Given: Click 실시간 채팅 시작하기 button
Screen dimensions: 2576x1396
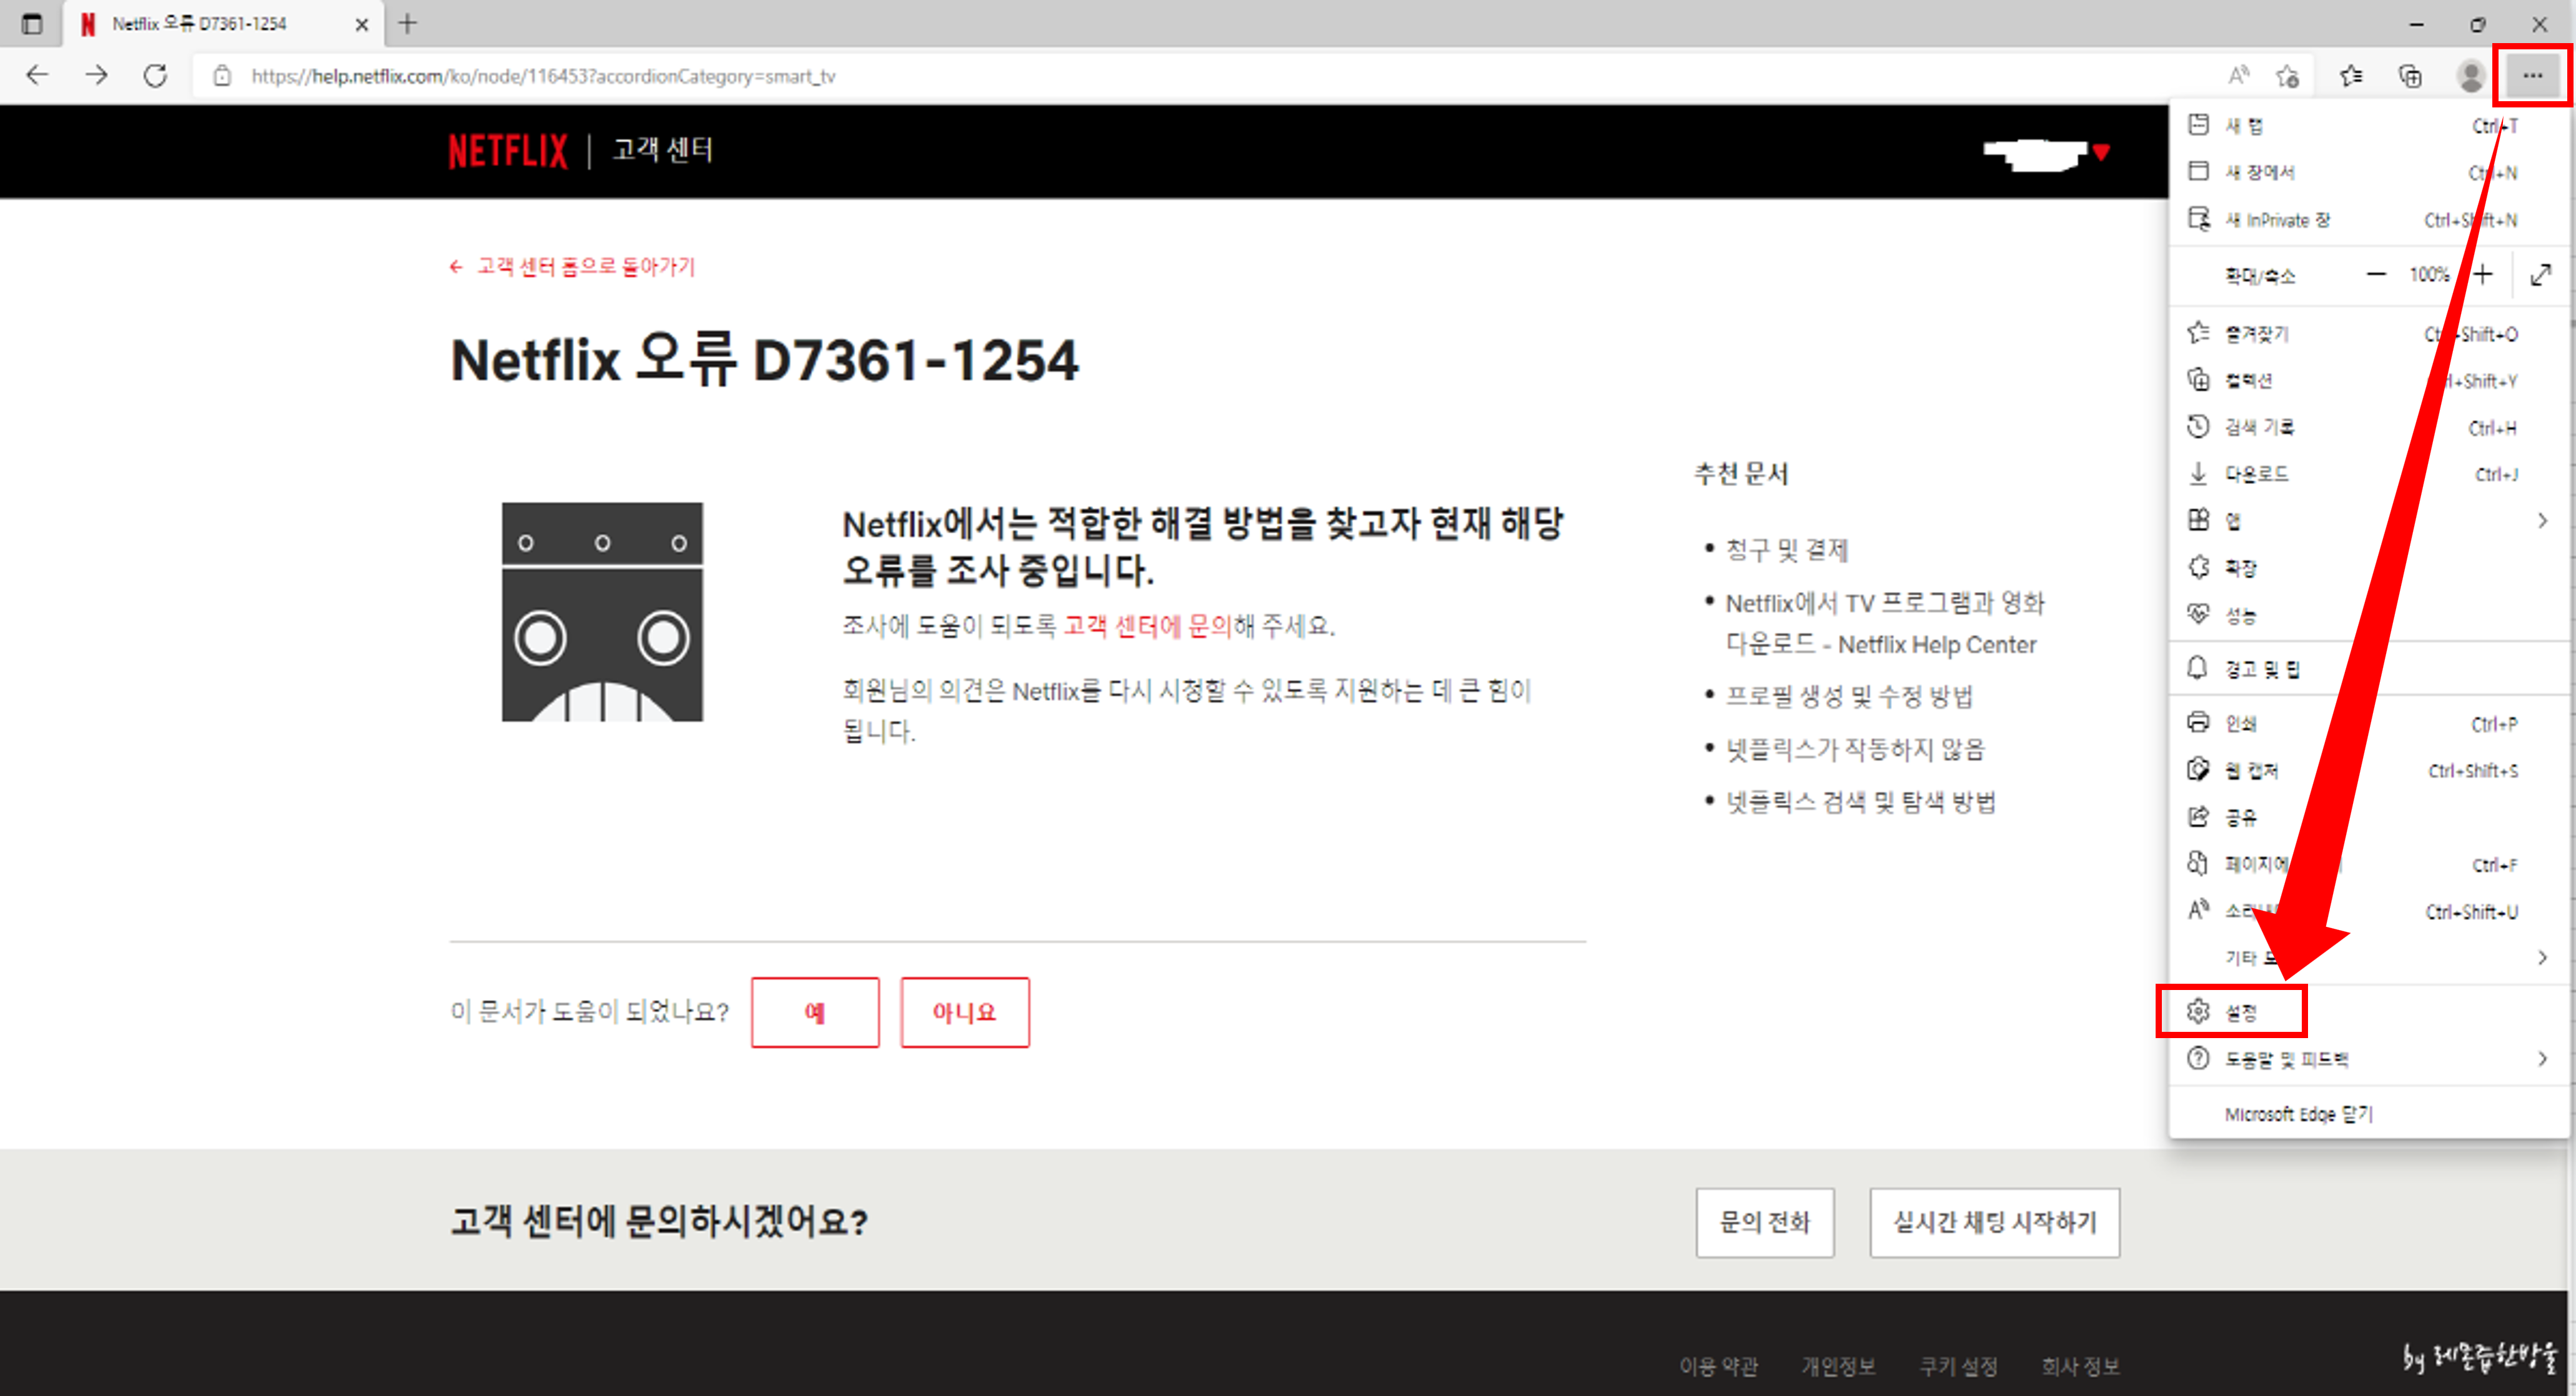Looking at the screenshot, I should (1994, 1222).
